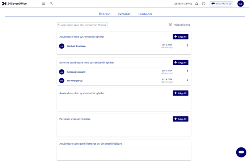Click the search magnifier in top bar
The image size is (249, 163).
[x=51, y=4]
